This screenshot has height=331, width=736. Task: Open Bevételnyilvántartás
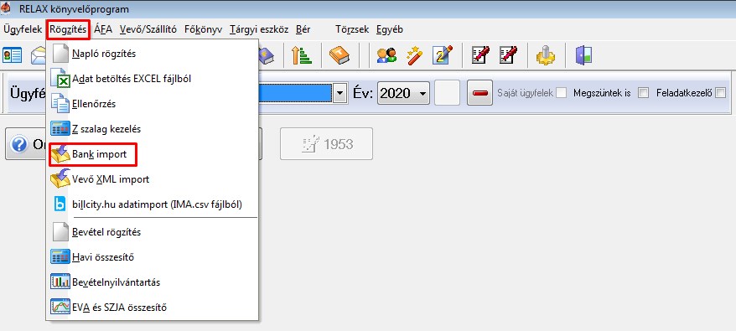[152, 282]
